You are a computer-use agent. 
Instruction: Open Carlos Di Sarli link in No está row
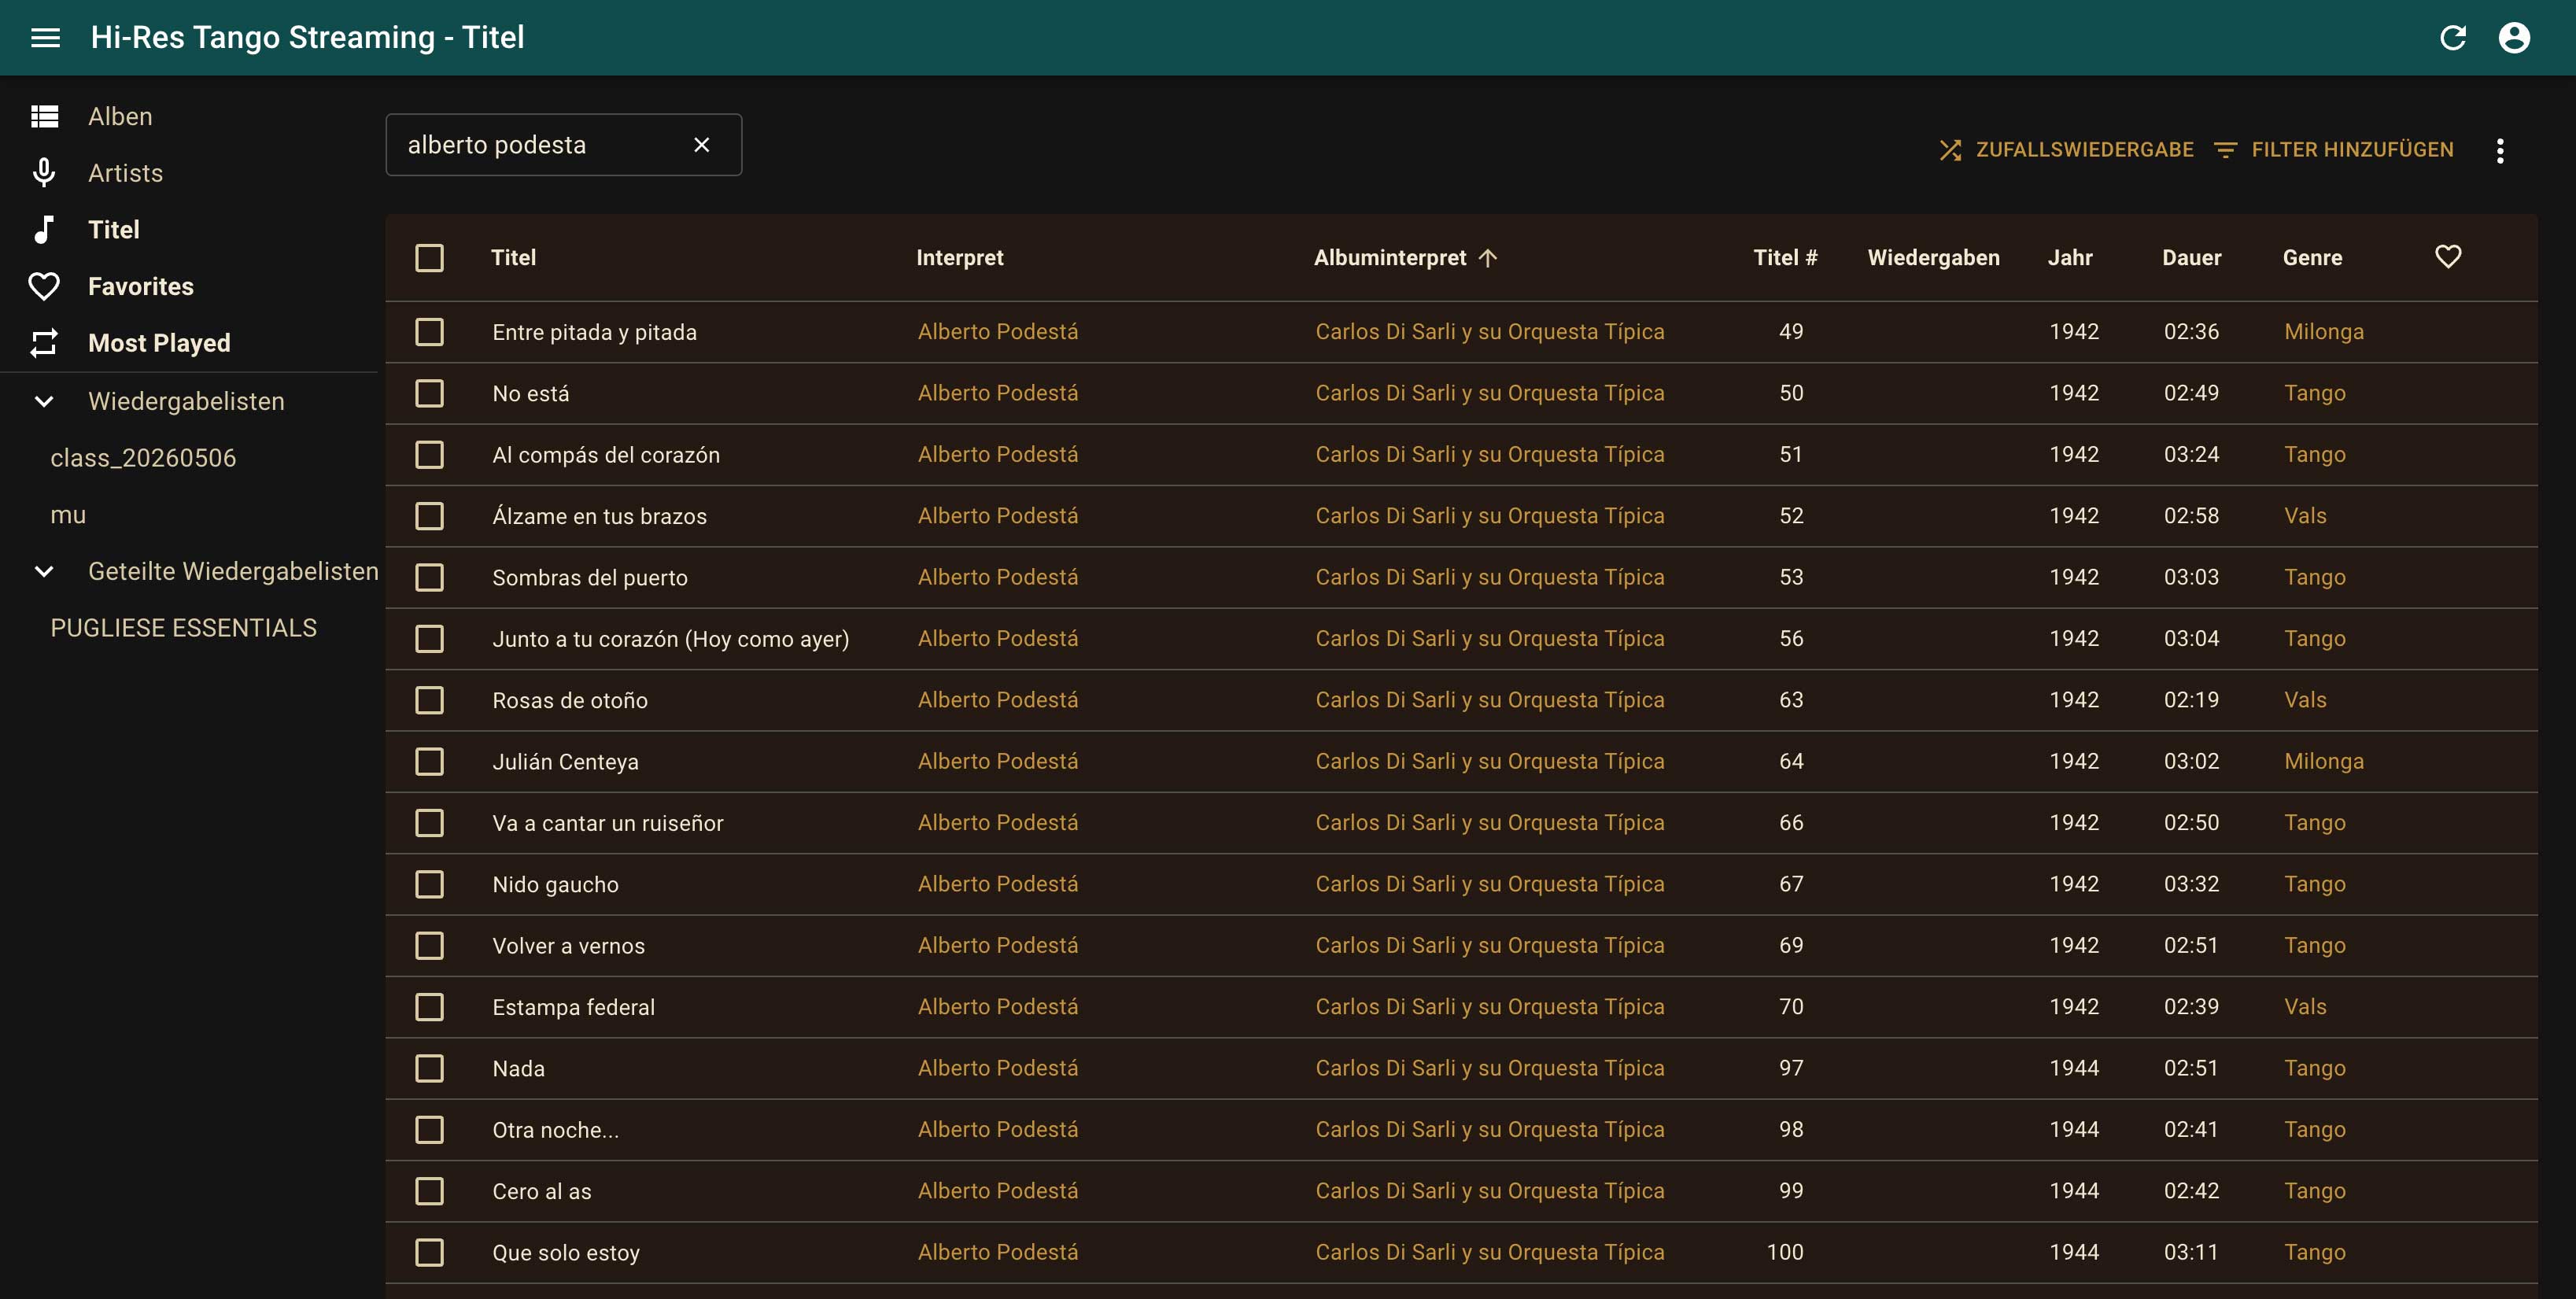tap(1490, 393)
